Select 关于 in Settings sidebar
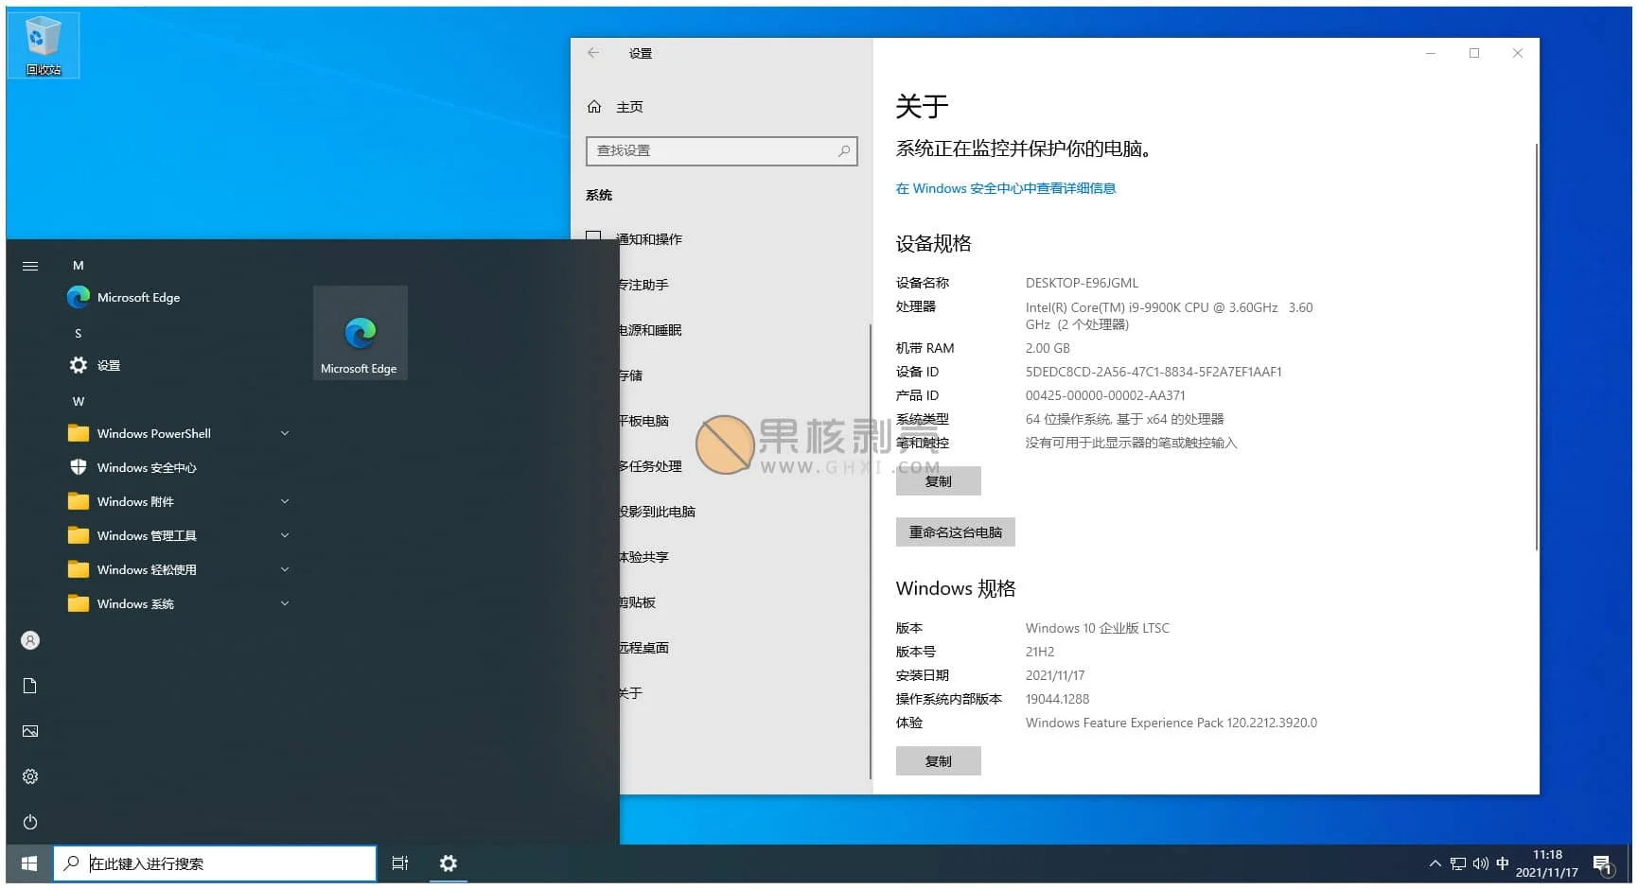 631,693
